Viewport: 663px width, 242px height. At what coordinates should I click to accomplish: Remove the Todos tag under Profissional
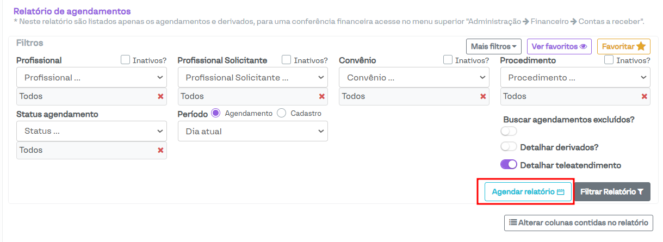(x=160, y=96)
